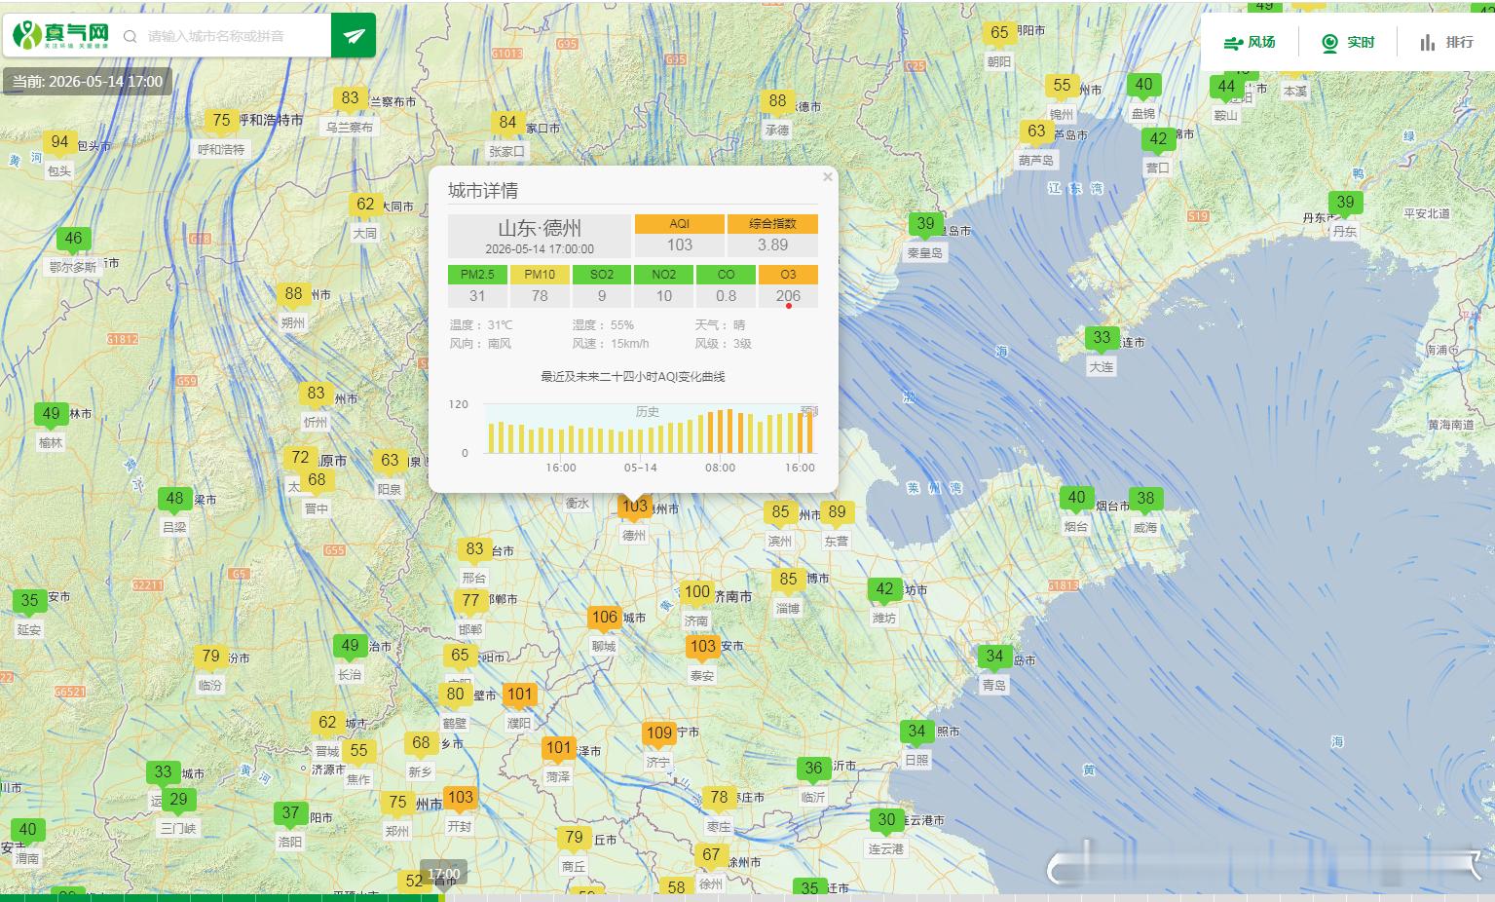Click the 锦州 marker showing 55
Screen dimensions: 1495x902
click(1063, 86)
